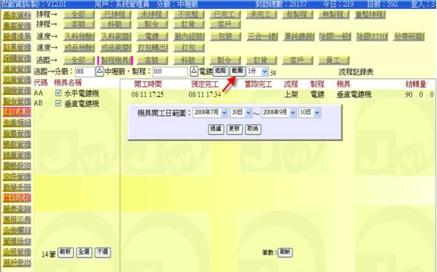Viewport: 437px width, 272px height.
Task: Click the triangle lookup icon beside 分廠 field
Action: (99, 71)
